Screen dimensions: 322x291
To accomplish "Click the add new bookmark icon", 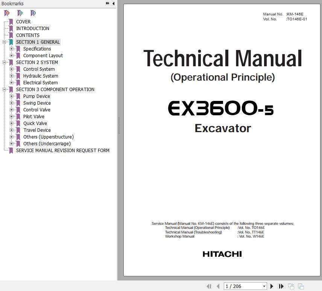I will (20, 13).
